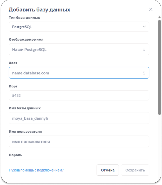The height and width of the screenshot is (185, 162).
Task: Click the scrollbar's up arrow
Action: point(159,18)
